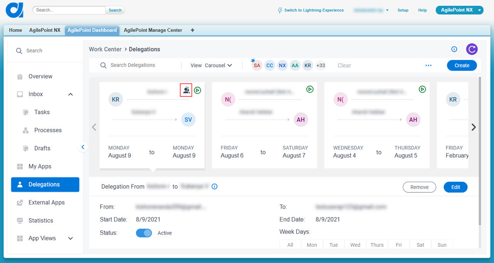
Task: Click in the top Search field
Action: pos(69,10)
